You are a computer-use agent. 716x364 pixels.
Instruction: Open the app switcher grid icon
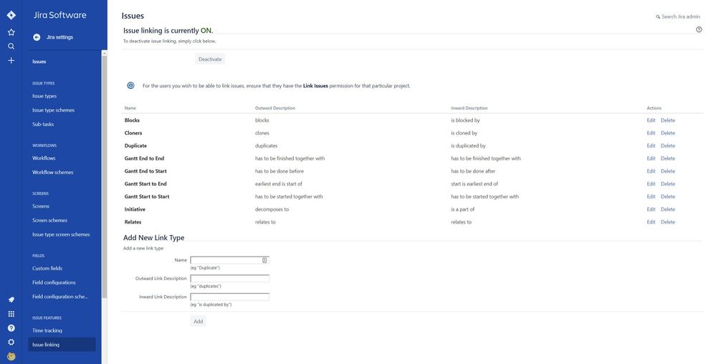tap(11, 314)
